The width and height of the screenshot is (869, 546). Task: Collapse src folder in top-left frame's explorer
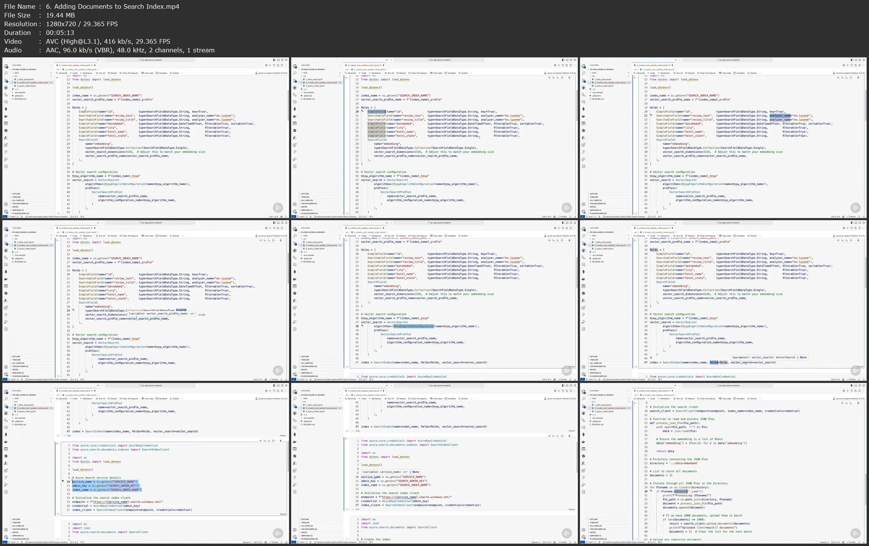tap(32, 76)
